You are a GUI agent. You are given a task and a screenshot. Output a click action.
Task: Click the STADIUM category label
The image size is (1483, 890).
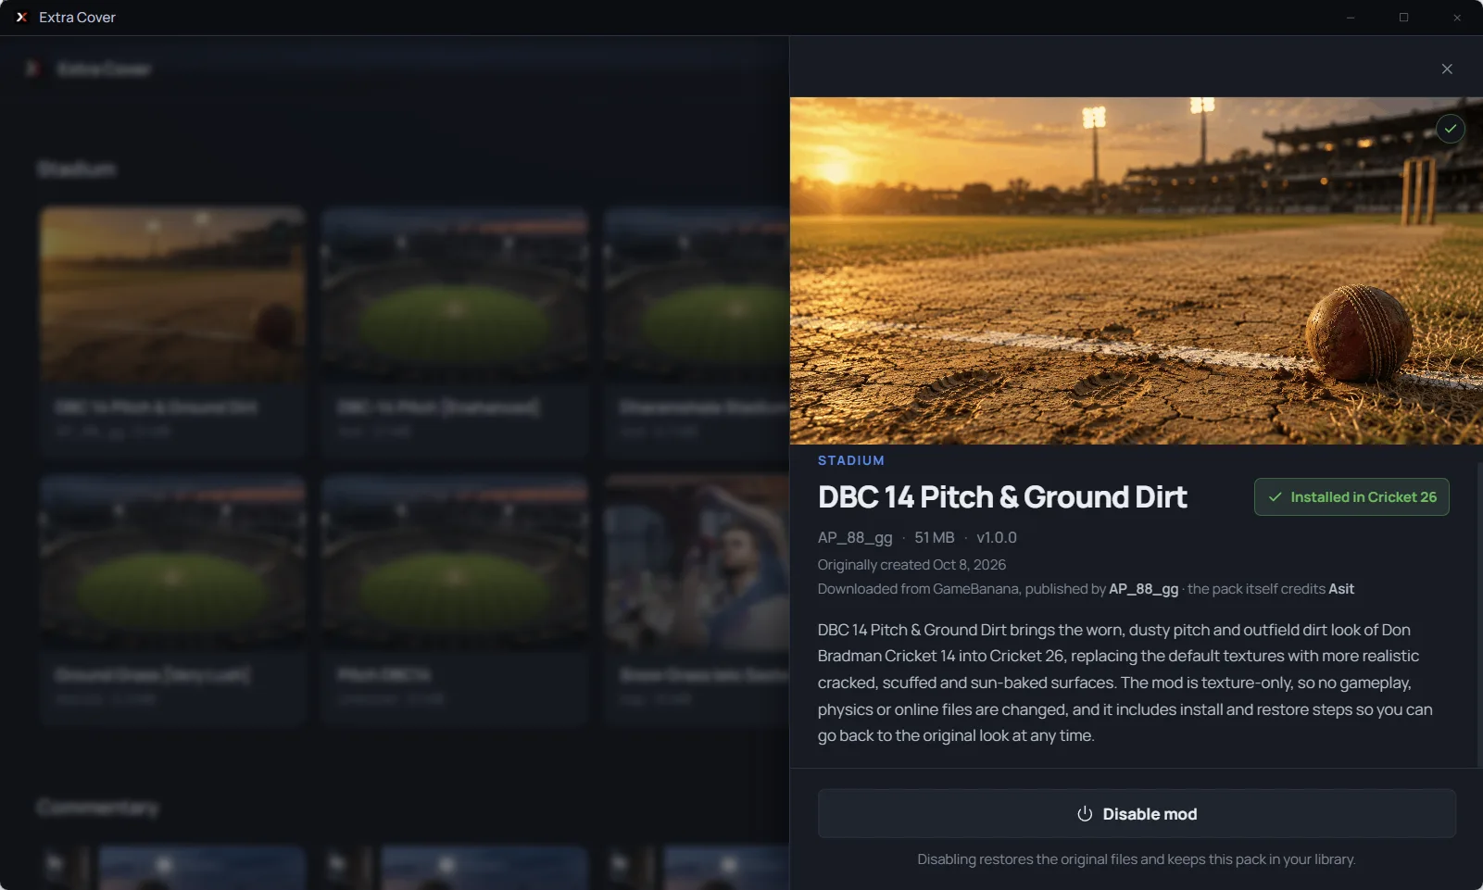coord(851,460)
